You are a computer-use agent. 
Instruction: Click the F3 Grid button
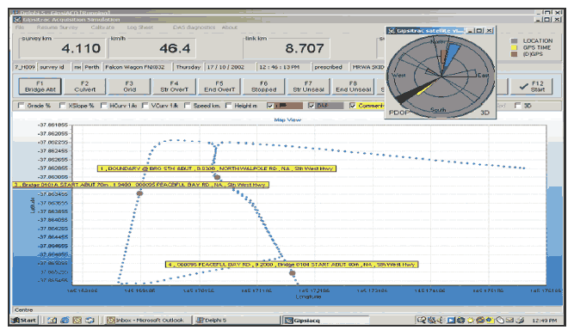[x=130, y=87]
